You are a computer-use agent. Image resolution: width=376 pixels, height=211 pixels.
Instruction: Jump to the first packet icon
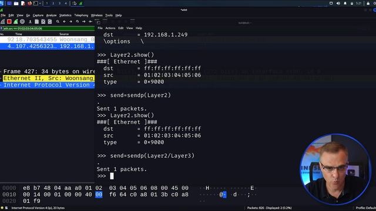83,22
